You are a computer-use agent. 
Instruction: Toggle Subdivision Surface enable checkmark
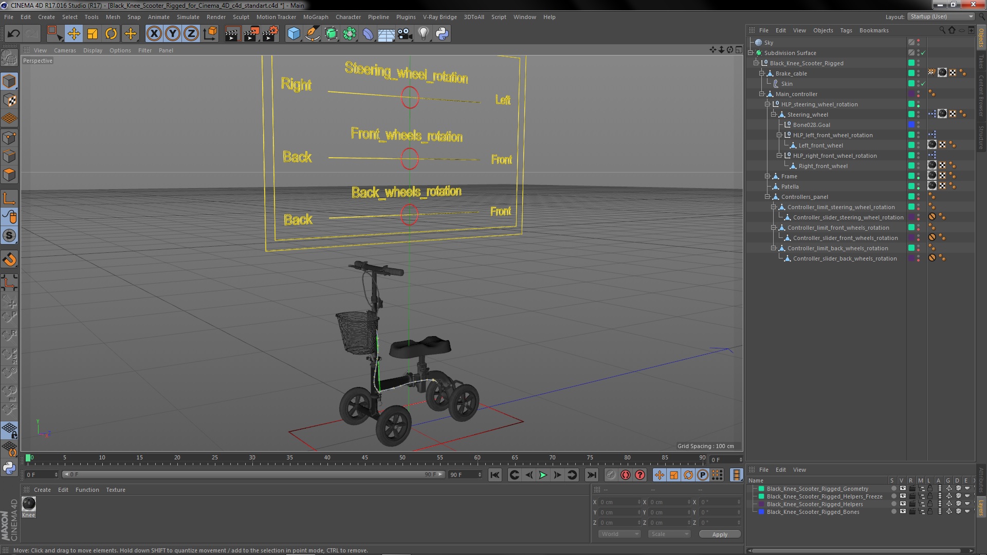pos(923,53)
